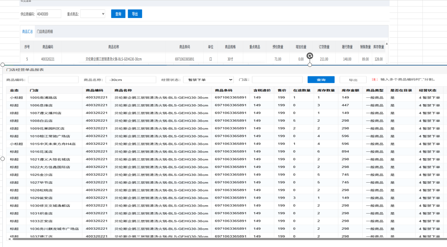
Task: Click the top-left corner resize handle
Action: (x=3, y=65)
